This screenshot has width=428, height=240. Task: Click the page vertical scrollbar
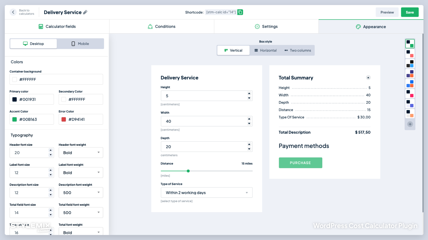pos(423,123)
